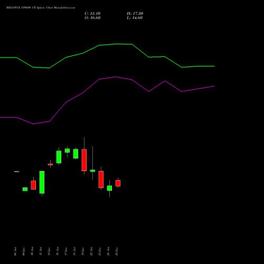Click the open price value O: 16.60
This screenshot has height=264, width=264.
(92, 18)
